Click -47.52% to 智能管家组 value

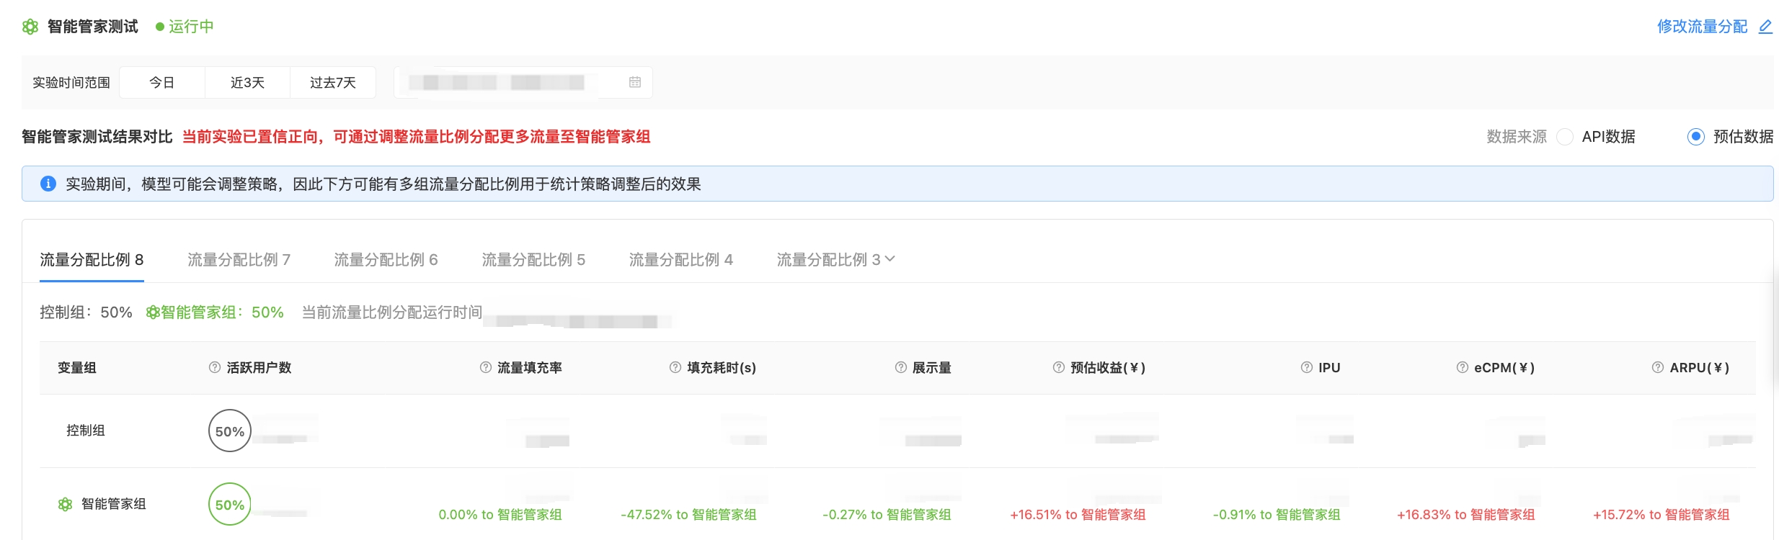click(688, 515)
